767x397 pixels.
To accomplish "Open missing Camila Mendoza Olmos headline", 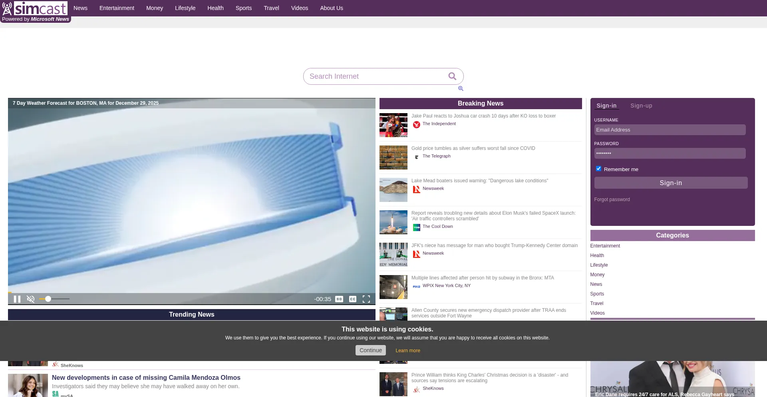I will 146,378.
